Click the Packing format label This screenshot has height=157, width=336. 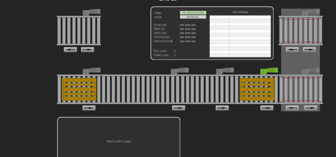pos(163,41)
